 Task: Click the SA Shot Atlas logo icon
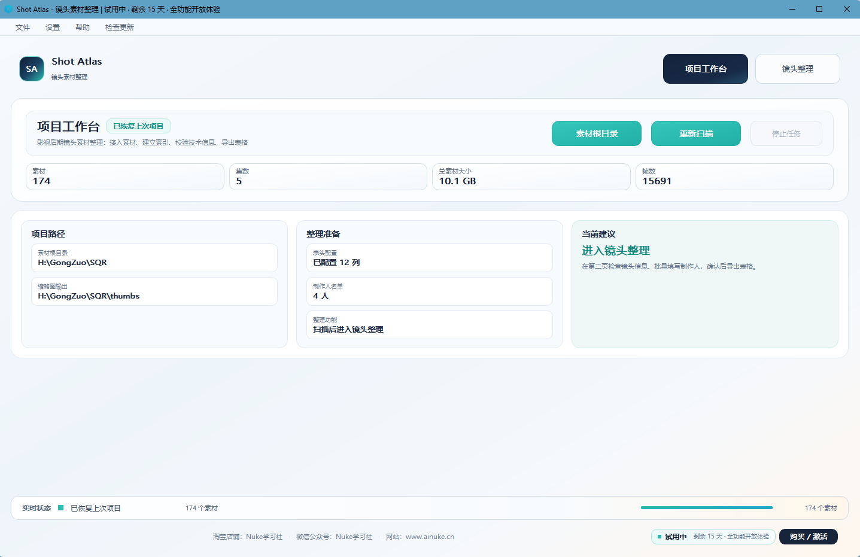[x=32, y=69]
